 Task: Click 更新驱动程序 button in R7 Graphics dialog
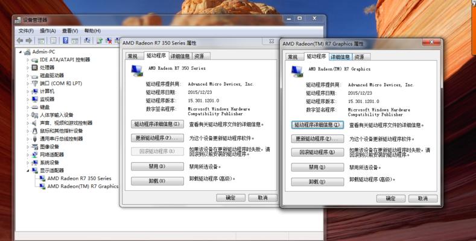click(317, 139)
